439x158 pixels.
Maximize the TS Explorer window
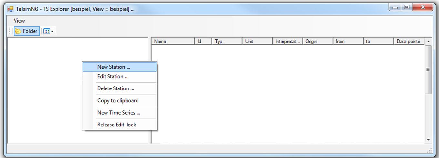[x=406, y=7]
